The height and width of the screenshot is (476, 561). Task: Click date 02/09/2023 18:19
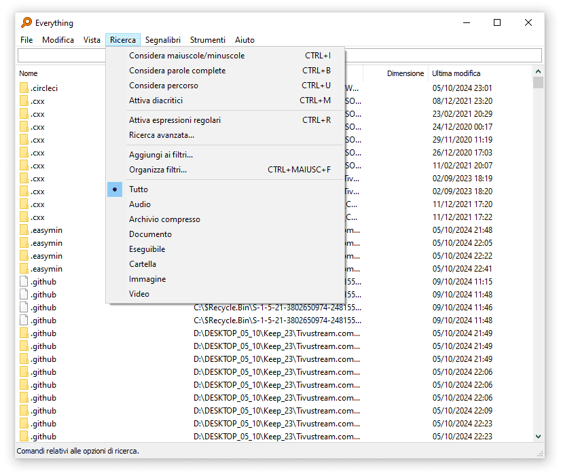tap(463, 179)
